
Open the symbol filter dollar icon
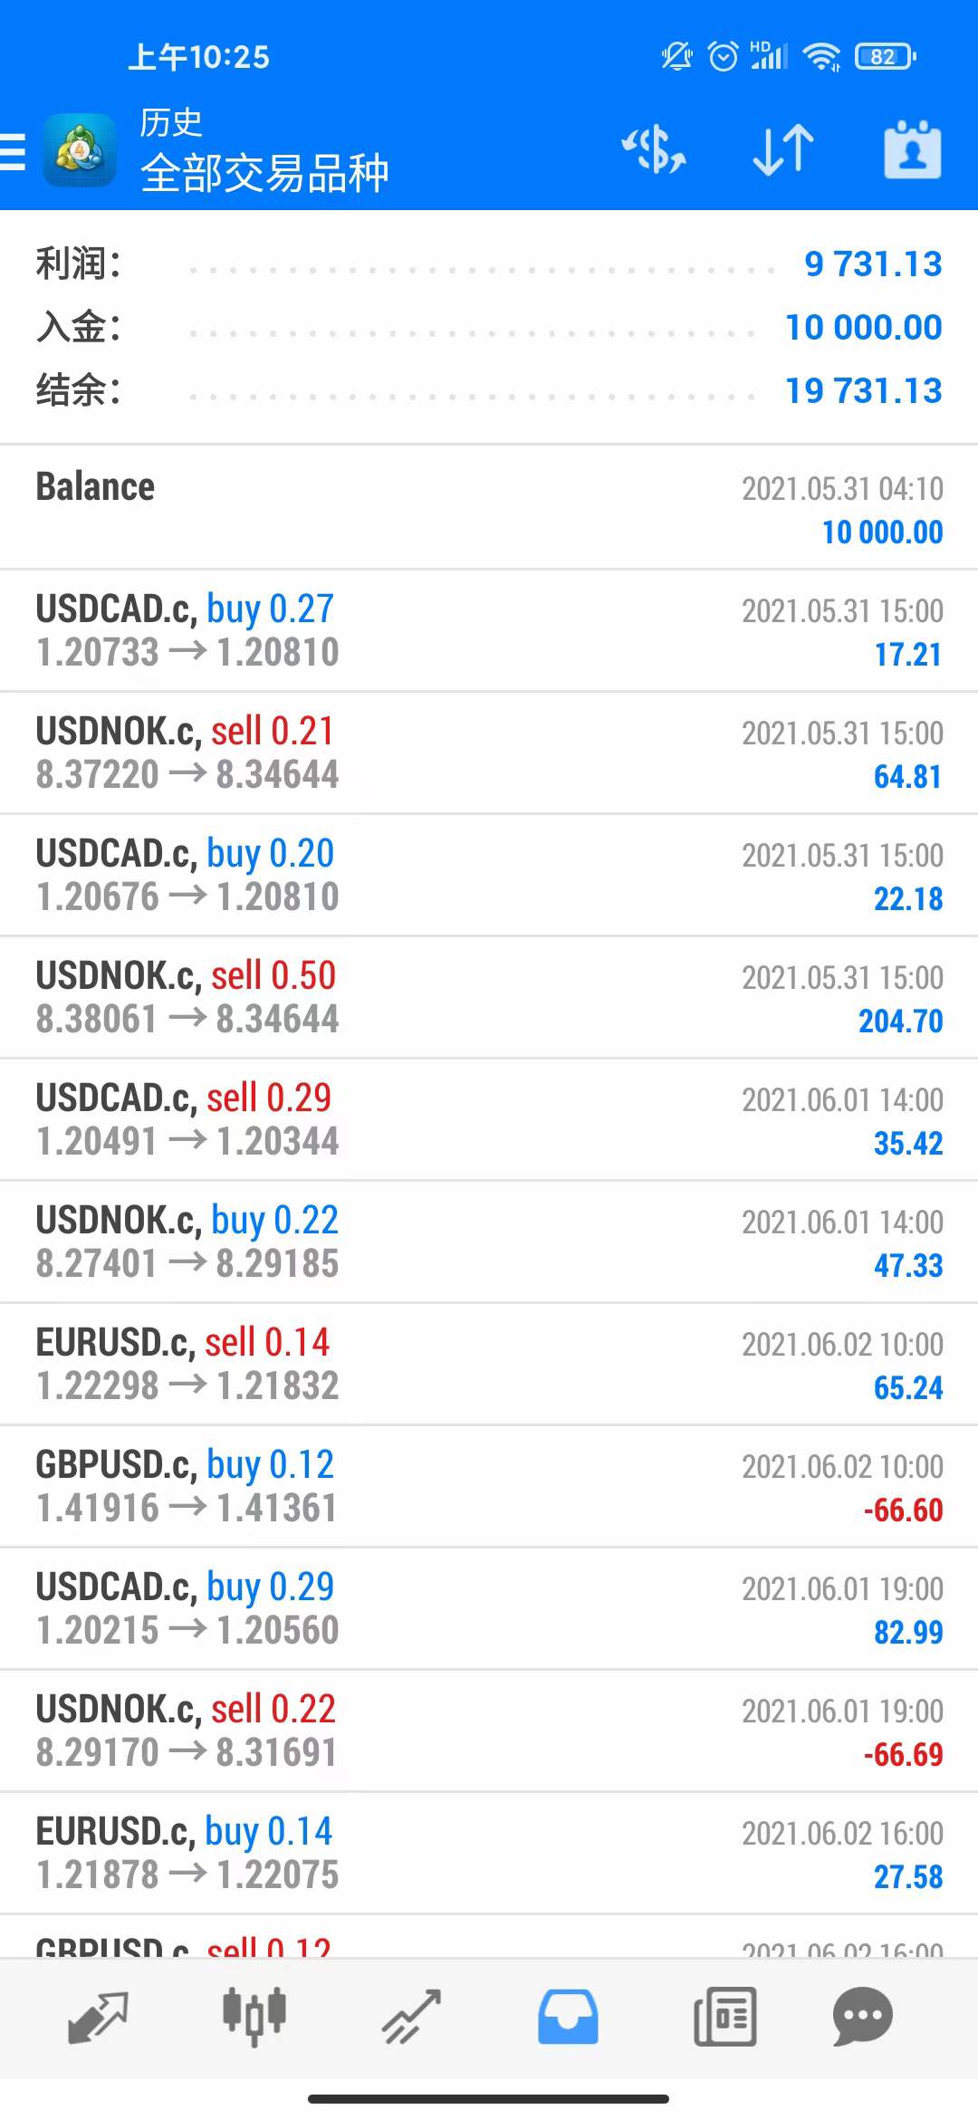[x=654, y=150]
